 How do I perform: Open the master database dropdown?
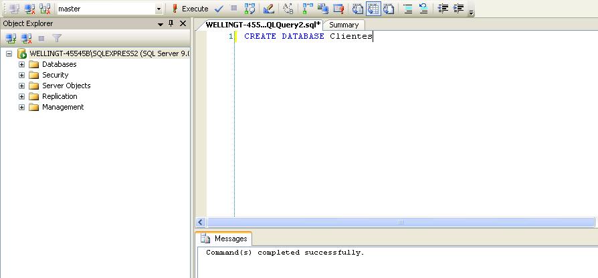(159, 9)
